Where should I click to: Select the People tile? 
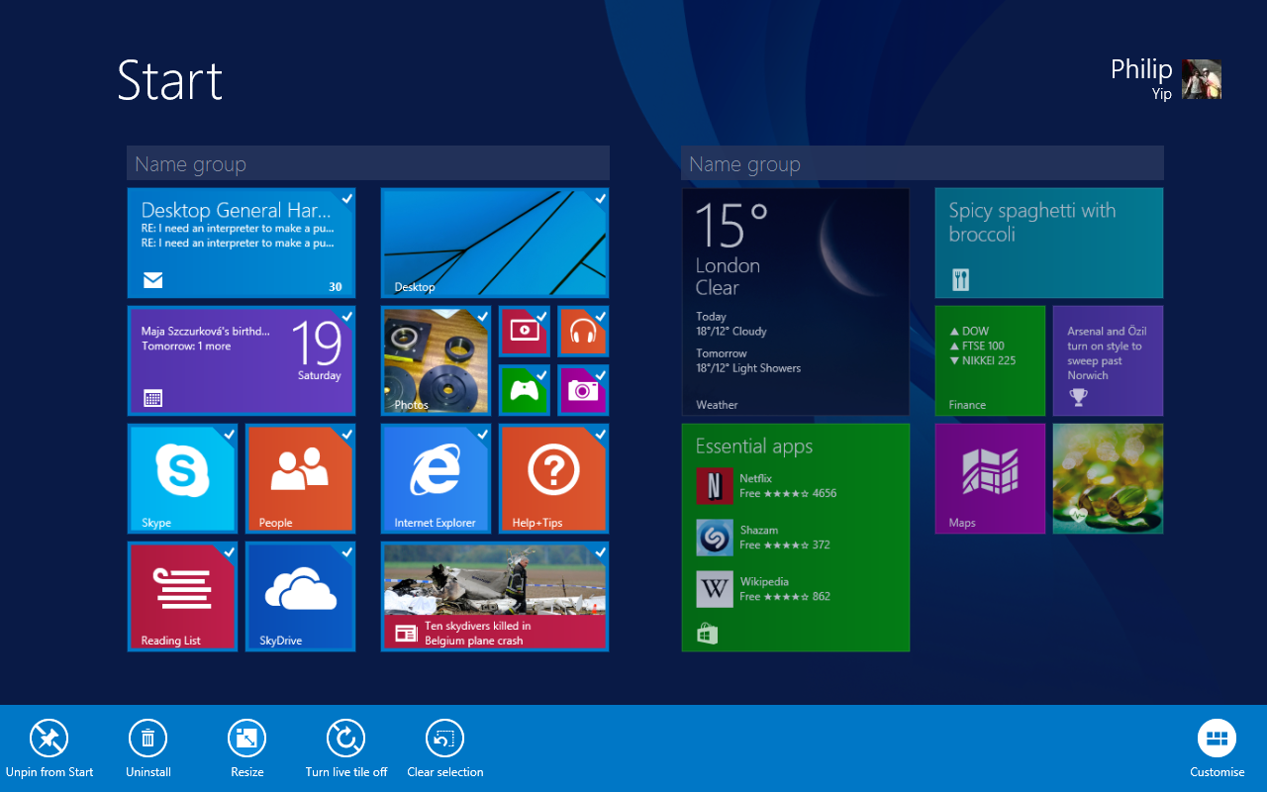click(x=300, y=479)
